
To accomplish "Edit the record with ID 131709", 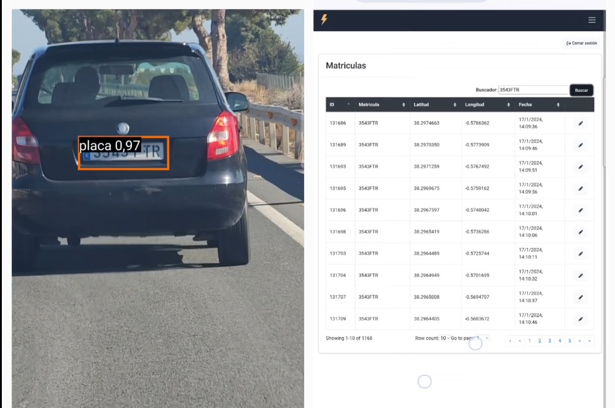I will [581, 319].
